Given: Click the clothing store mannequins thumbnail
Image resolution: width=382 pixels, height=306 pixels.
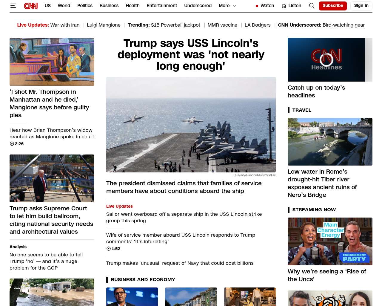Looking at the screenshot, I should (250, 297).
